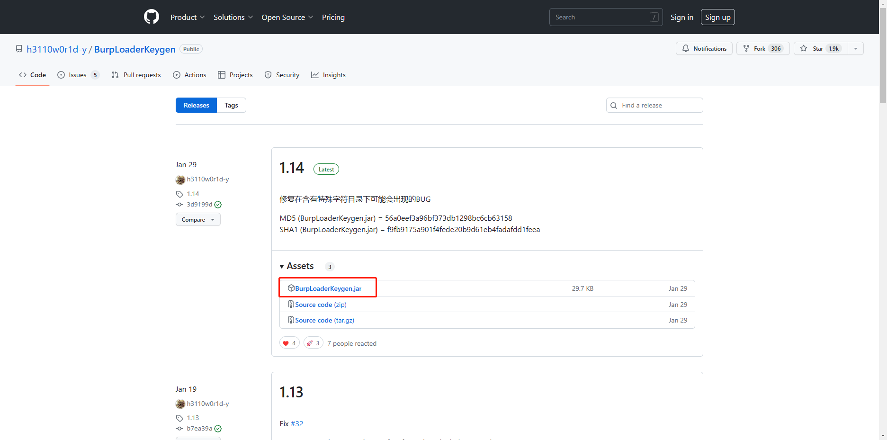The height and width of the screenshot is (440, 887).
Task: Click the 29.7 KB file size
Action: tap(582, 288)
